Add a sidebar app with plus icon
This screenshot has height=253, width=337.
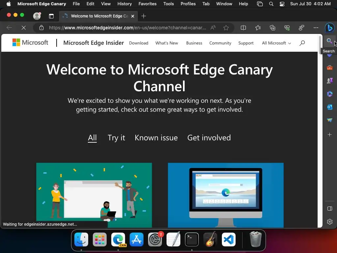329,135
